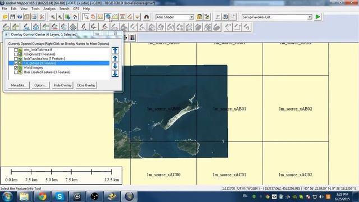The height and width of the screenshot is (202, 359).
Task: Enable the IsolaTavolara.kmz overlay checkbox
Action: point(16,58)
